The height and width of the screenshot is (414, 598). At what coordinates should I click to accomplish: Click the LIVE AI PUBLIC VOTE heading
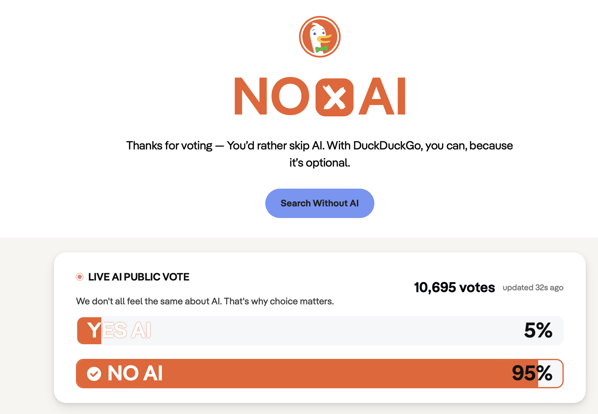pyautogui.click(x=138, y=277)
